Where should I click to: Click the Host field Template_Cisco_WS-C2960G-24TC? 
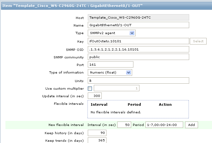click(138, 17)
